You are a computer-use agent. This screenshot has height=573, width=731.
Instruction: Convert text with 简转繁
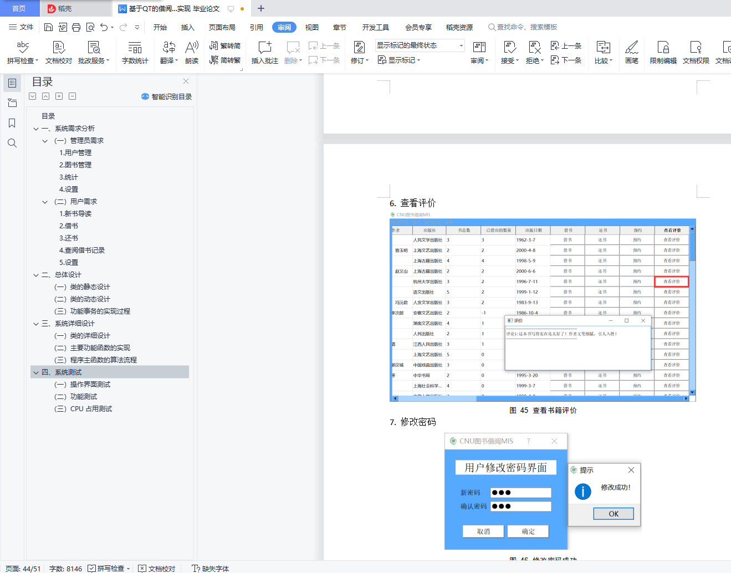[x=225, y=60]
